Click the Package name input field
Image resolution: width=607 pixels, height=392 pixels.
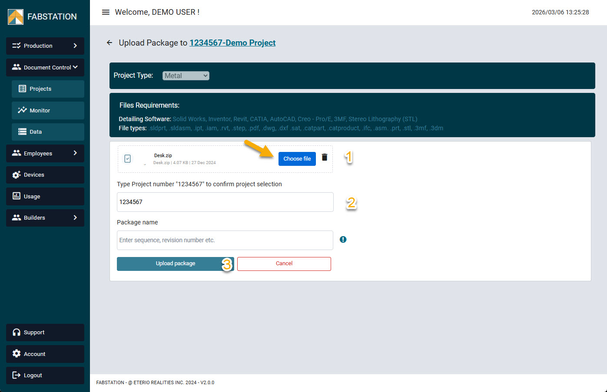225,240
